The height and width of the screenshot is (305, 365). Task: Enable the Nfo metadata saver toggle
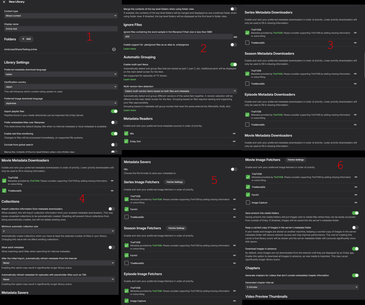point(234,169)
